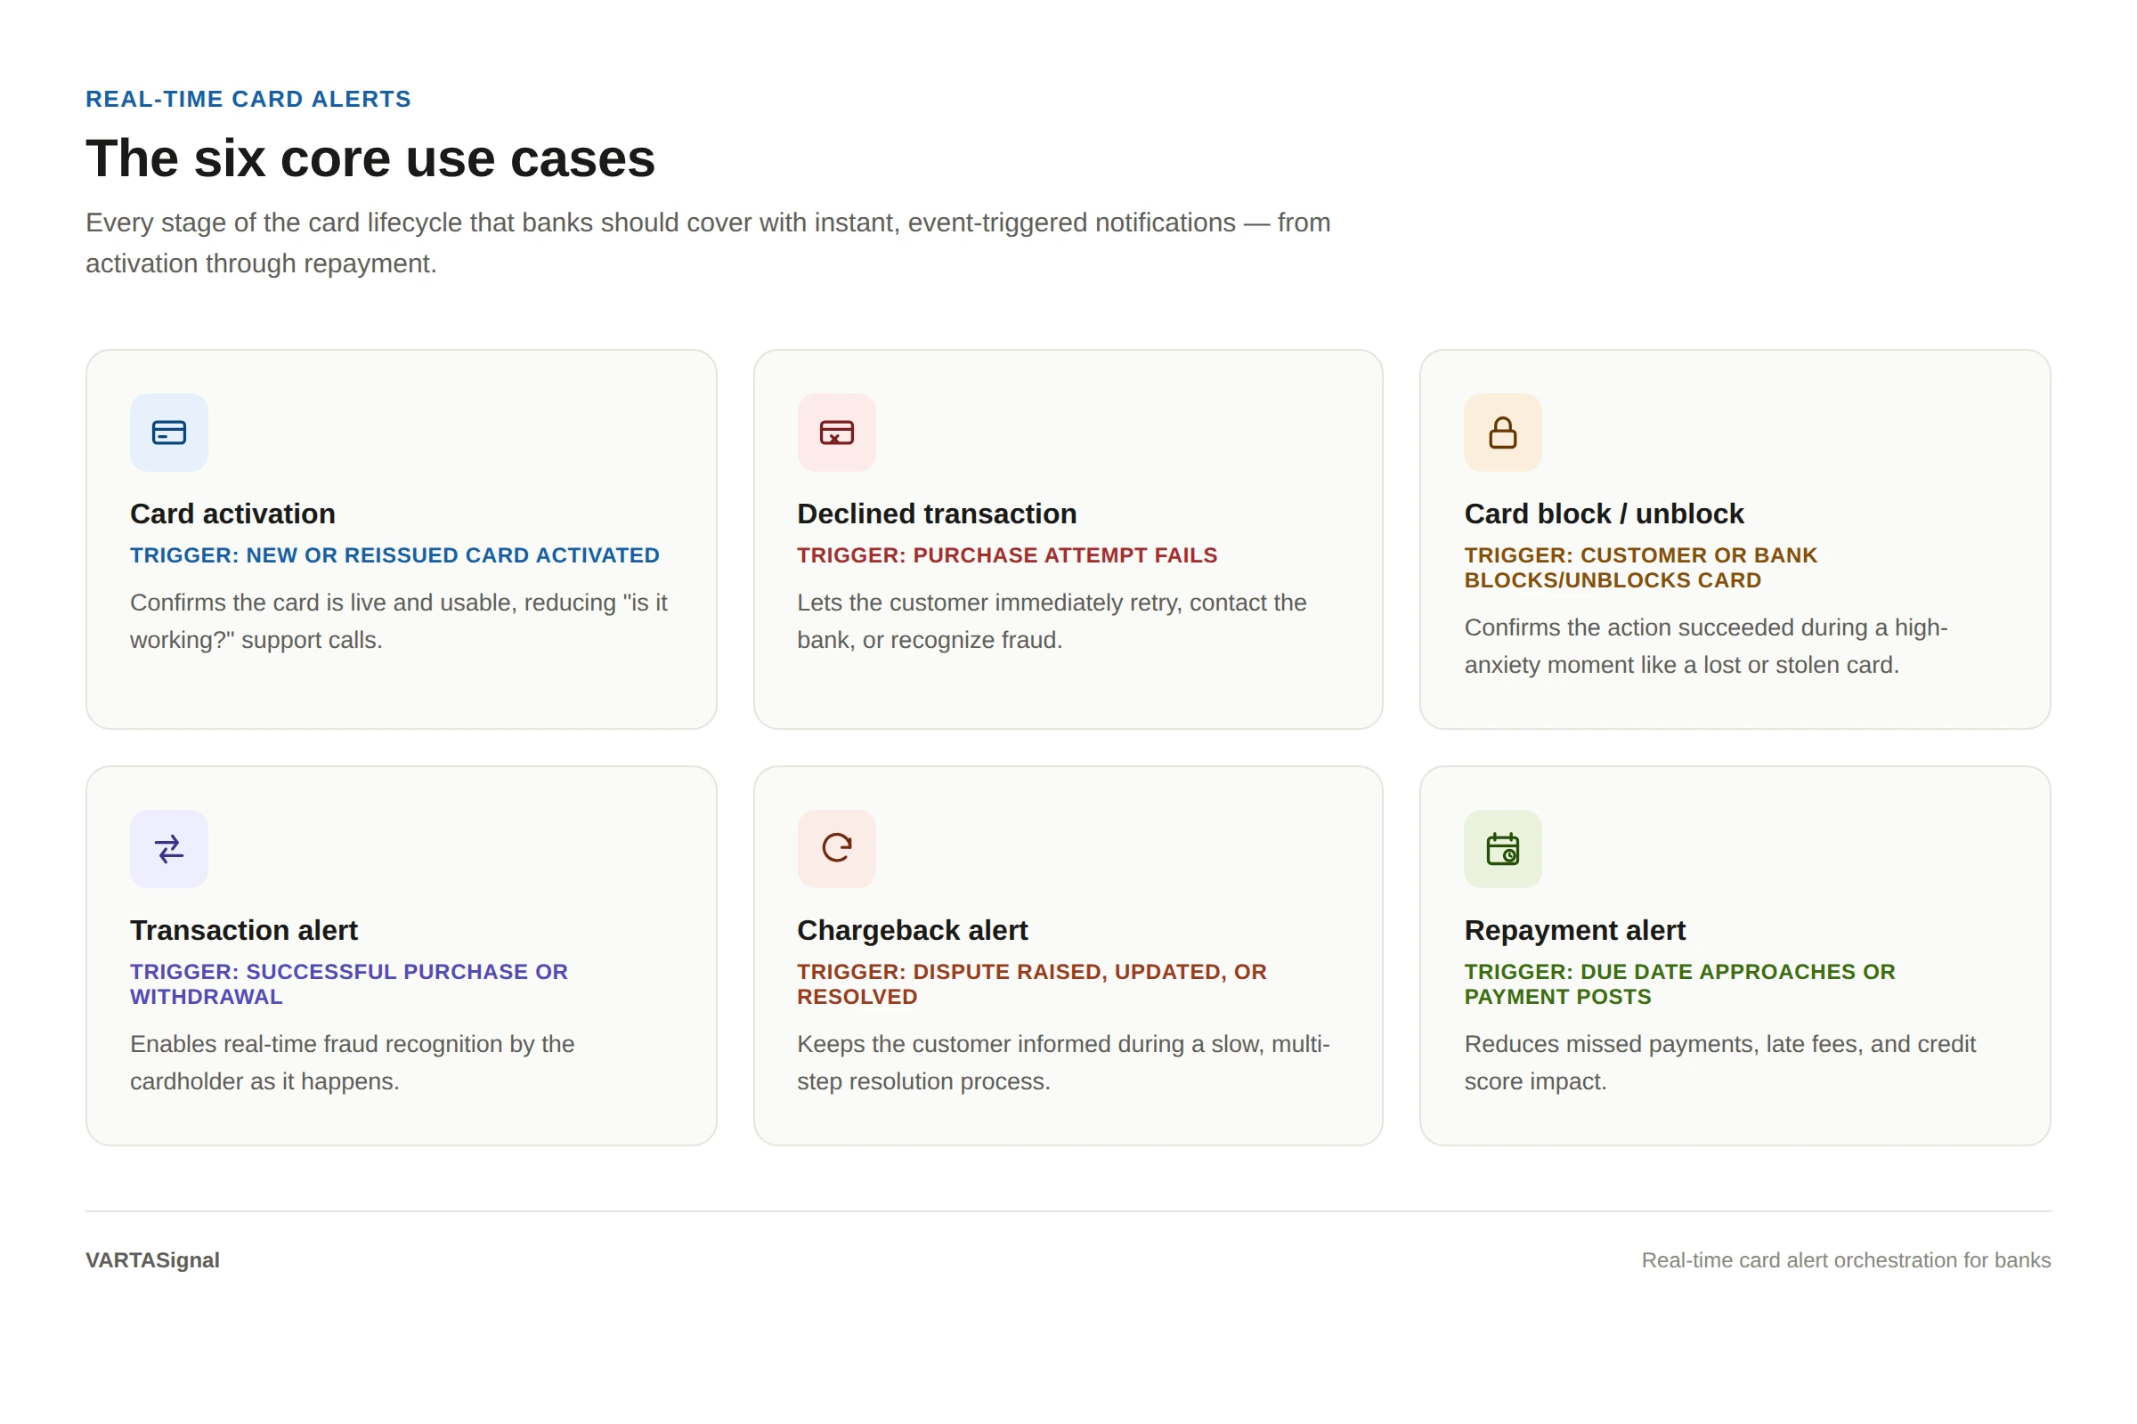This screenshot has height=1424, width=2137.
Task: Click description 'Lets the customer immediately retry'
Action: point(1052,621)
